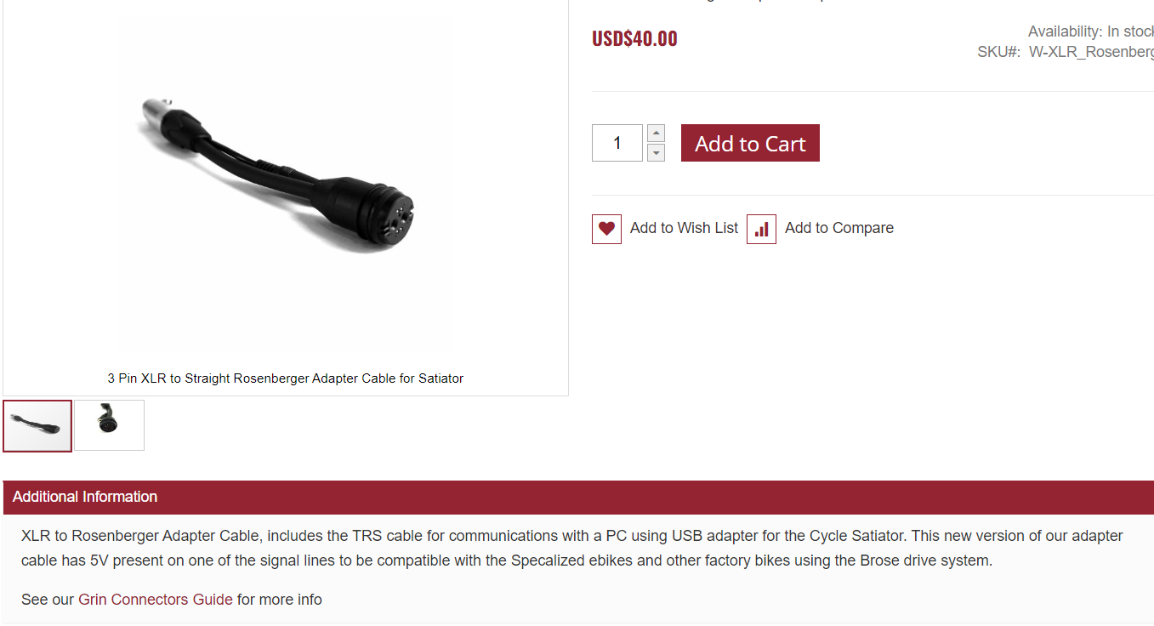Select the second connector thumbnail image
Image resolution: width=1154 pixels, height=626 pixels.
[109, 425]
